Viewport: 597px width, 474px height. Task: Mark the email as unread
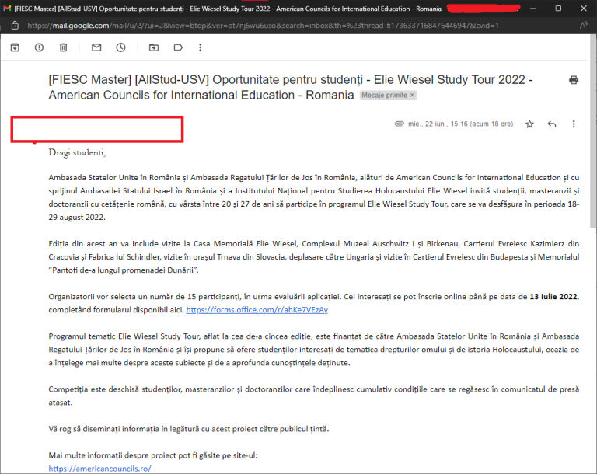coord(96,47)
